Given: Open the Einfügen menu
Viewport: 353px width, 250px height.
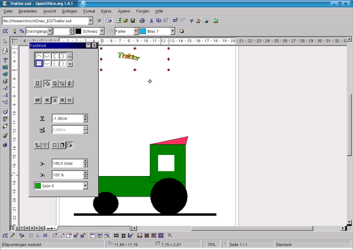Looking at the screenshot, I should coord(69,11).
